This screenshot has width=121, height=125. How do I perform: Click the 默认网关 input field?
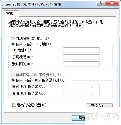(81, 64)
